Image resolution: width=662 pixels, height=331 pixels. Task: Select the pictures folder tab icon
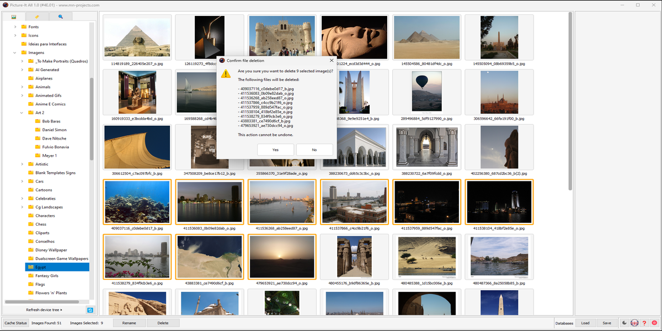[x=13, y=17]
